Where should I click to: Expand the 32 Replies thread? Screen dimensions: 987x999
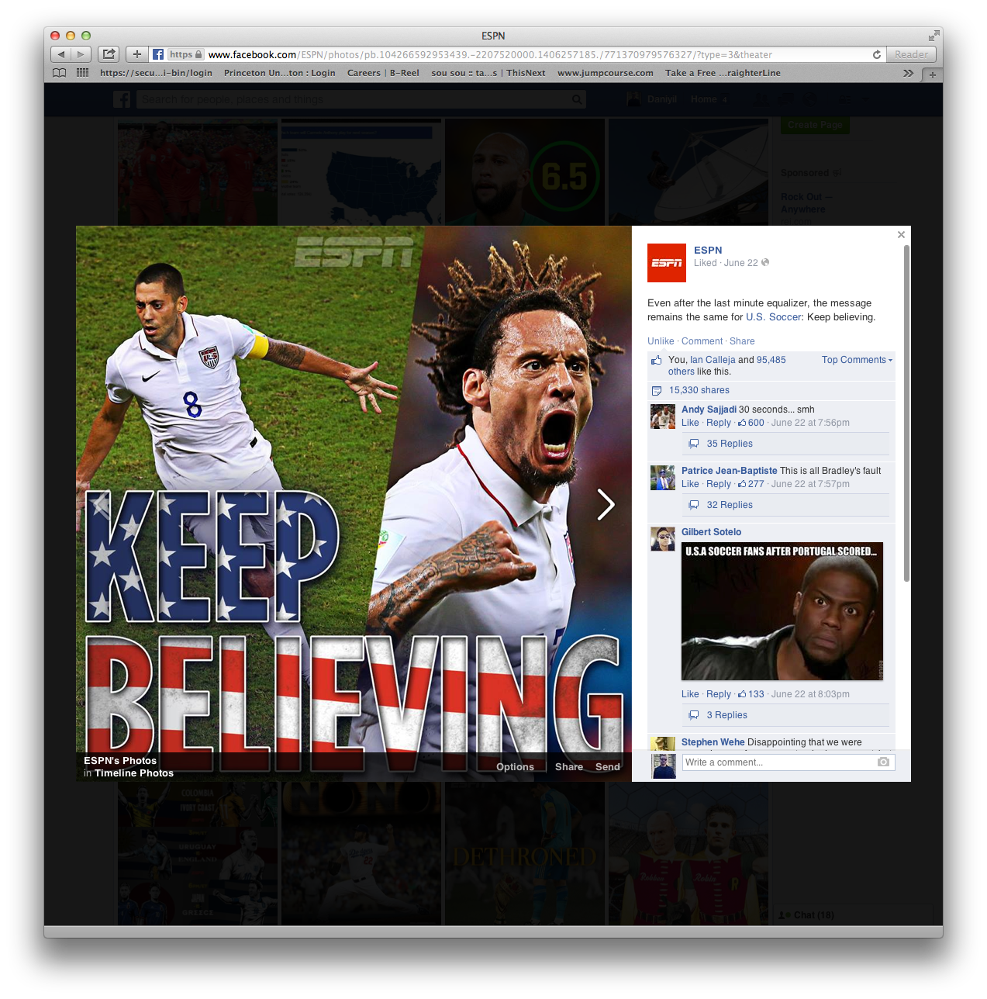click(x=730, y=505)
